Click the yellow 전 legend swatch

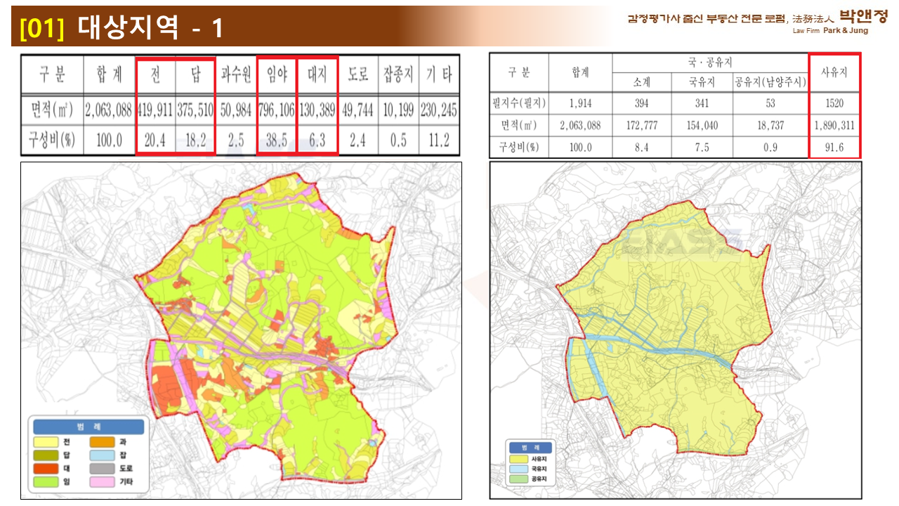(x=47, y=441)
